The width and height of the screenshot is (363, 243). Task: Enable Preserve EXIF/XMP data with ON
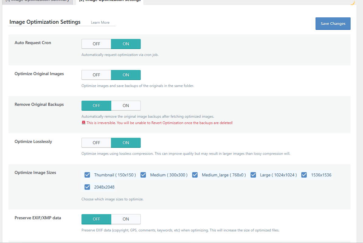click(126, 219)
